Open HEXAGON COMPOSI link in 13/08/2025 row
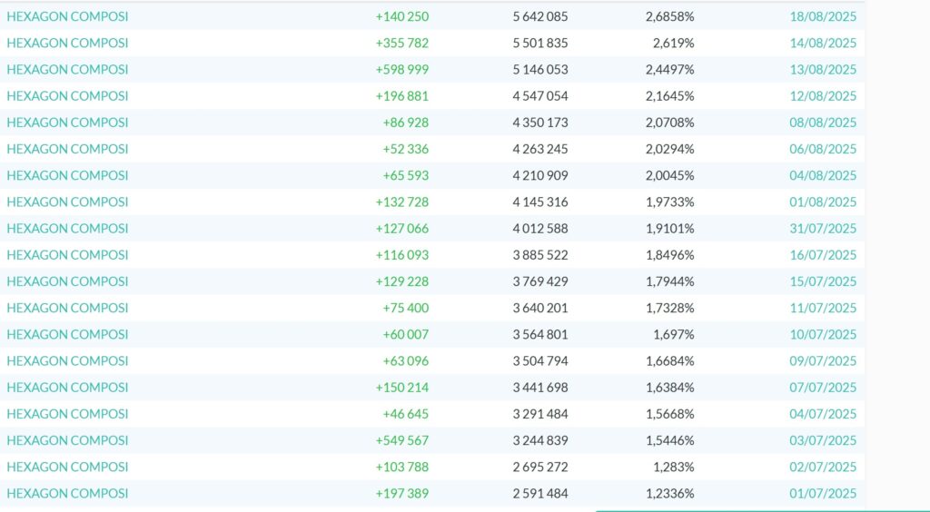This screenshot has height=512, width=930. click(x=67, y=69)
